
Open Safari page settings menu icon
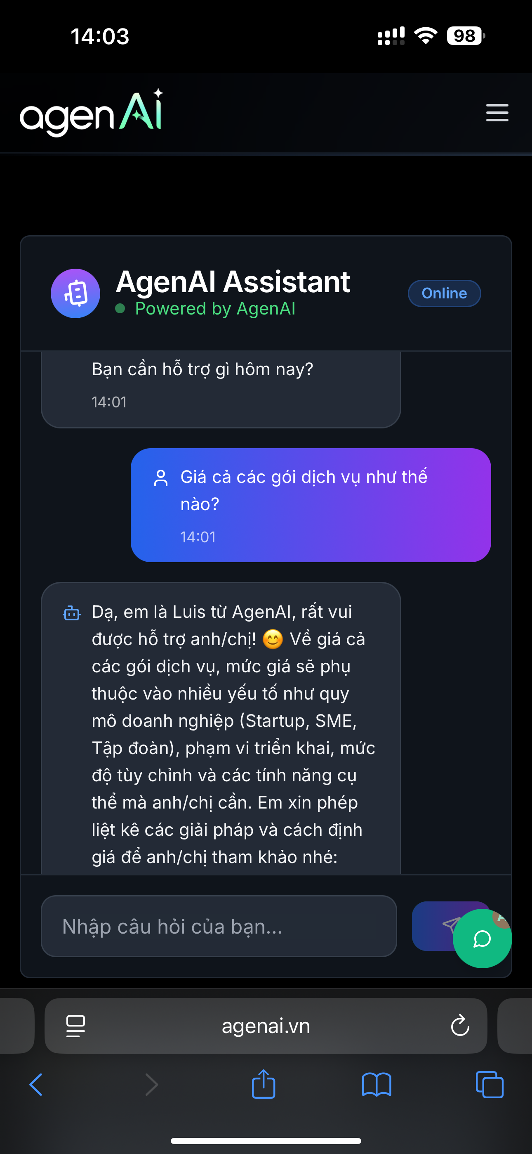(75, 1025)
